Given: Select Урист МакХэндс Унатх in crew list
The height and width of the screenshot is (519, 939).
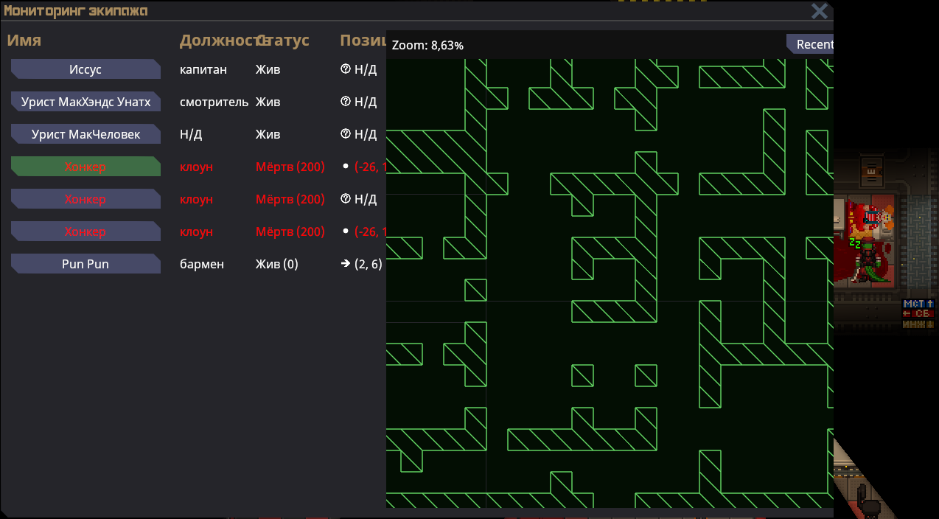Looking at the screenshot, I should [85, 102].
